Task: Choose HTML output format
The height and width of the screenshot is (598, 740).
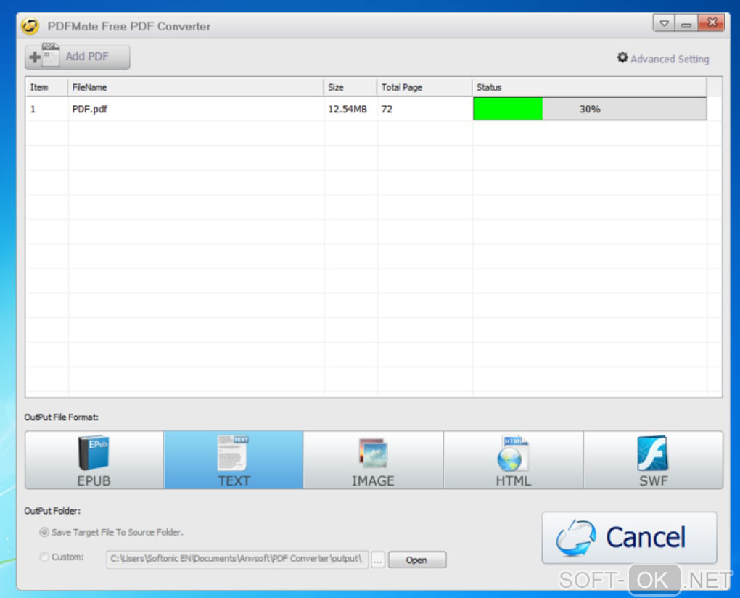Action: (514, 460)
